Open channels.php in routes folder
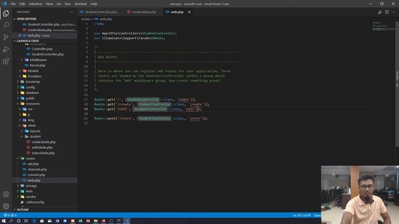 point(37,169)
